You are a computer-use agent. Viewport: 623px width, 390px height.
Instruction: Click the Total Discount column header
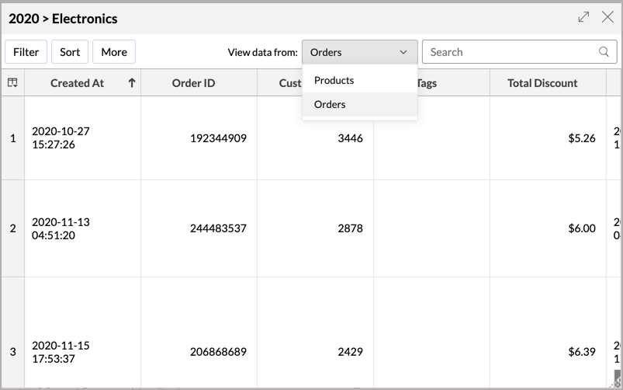point(542,82)
